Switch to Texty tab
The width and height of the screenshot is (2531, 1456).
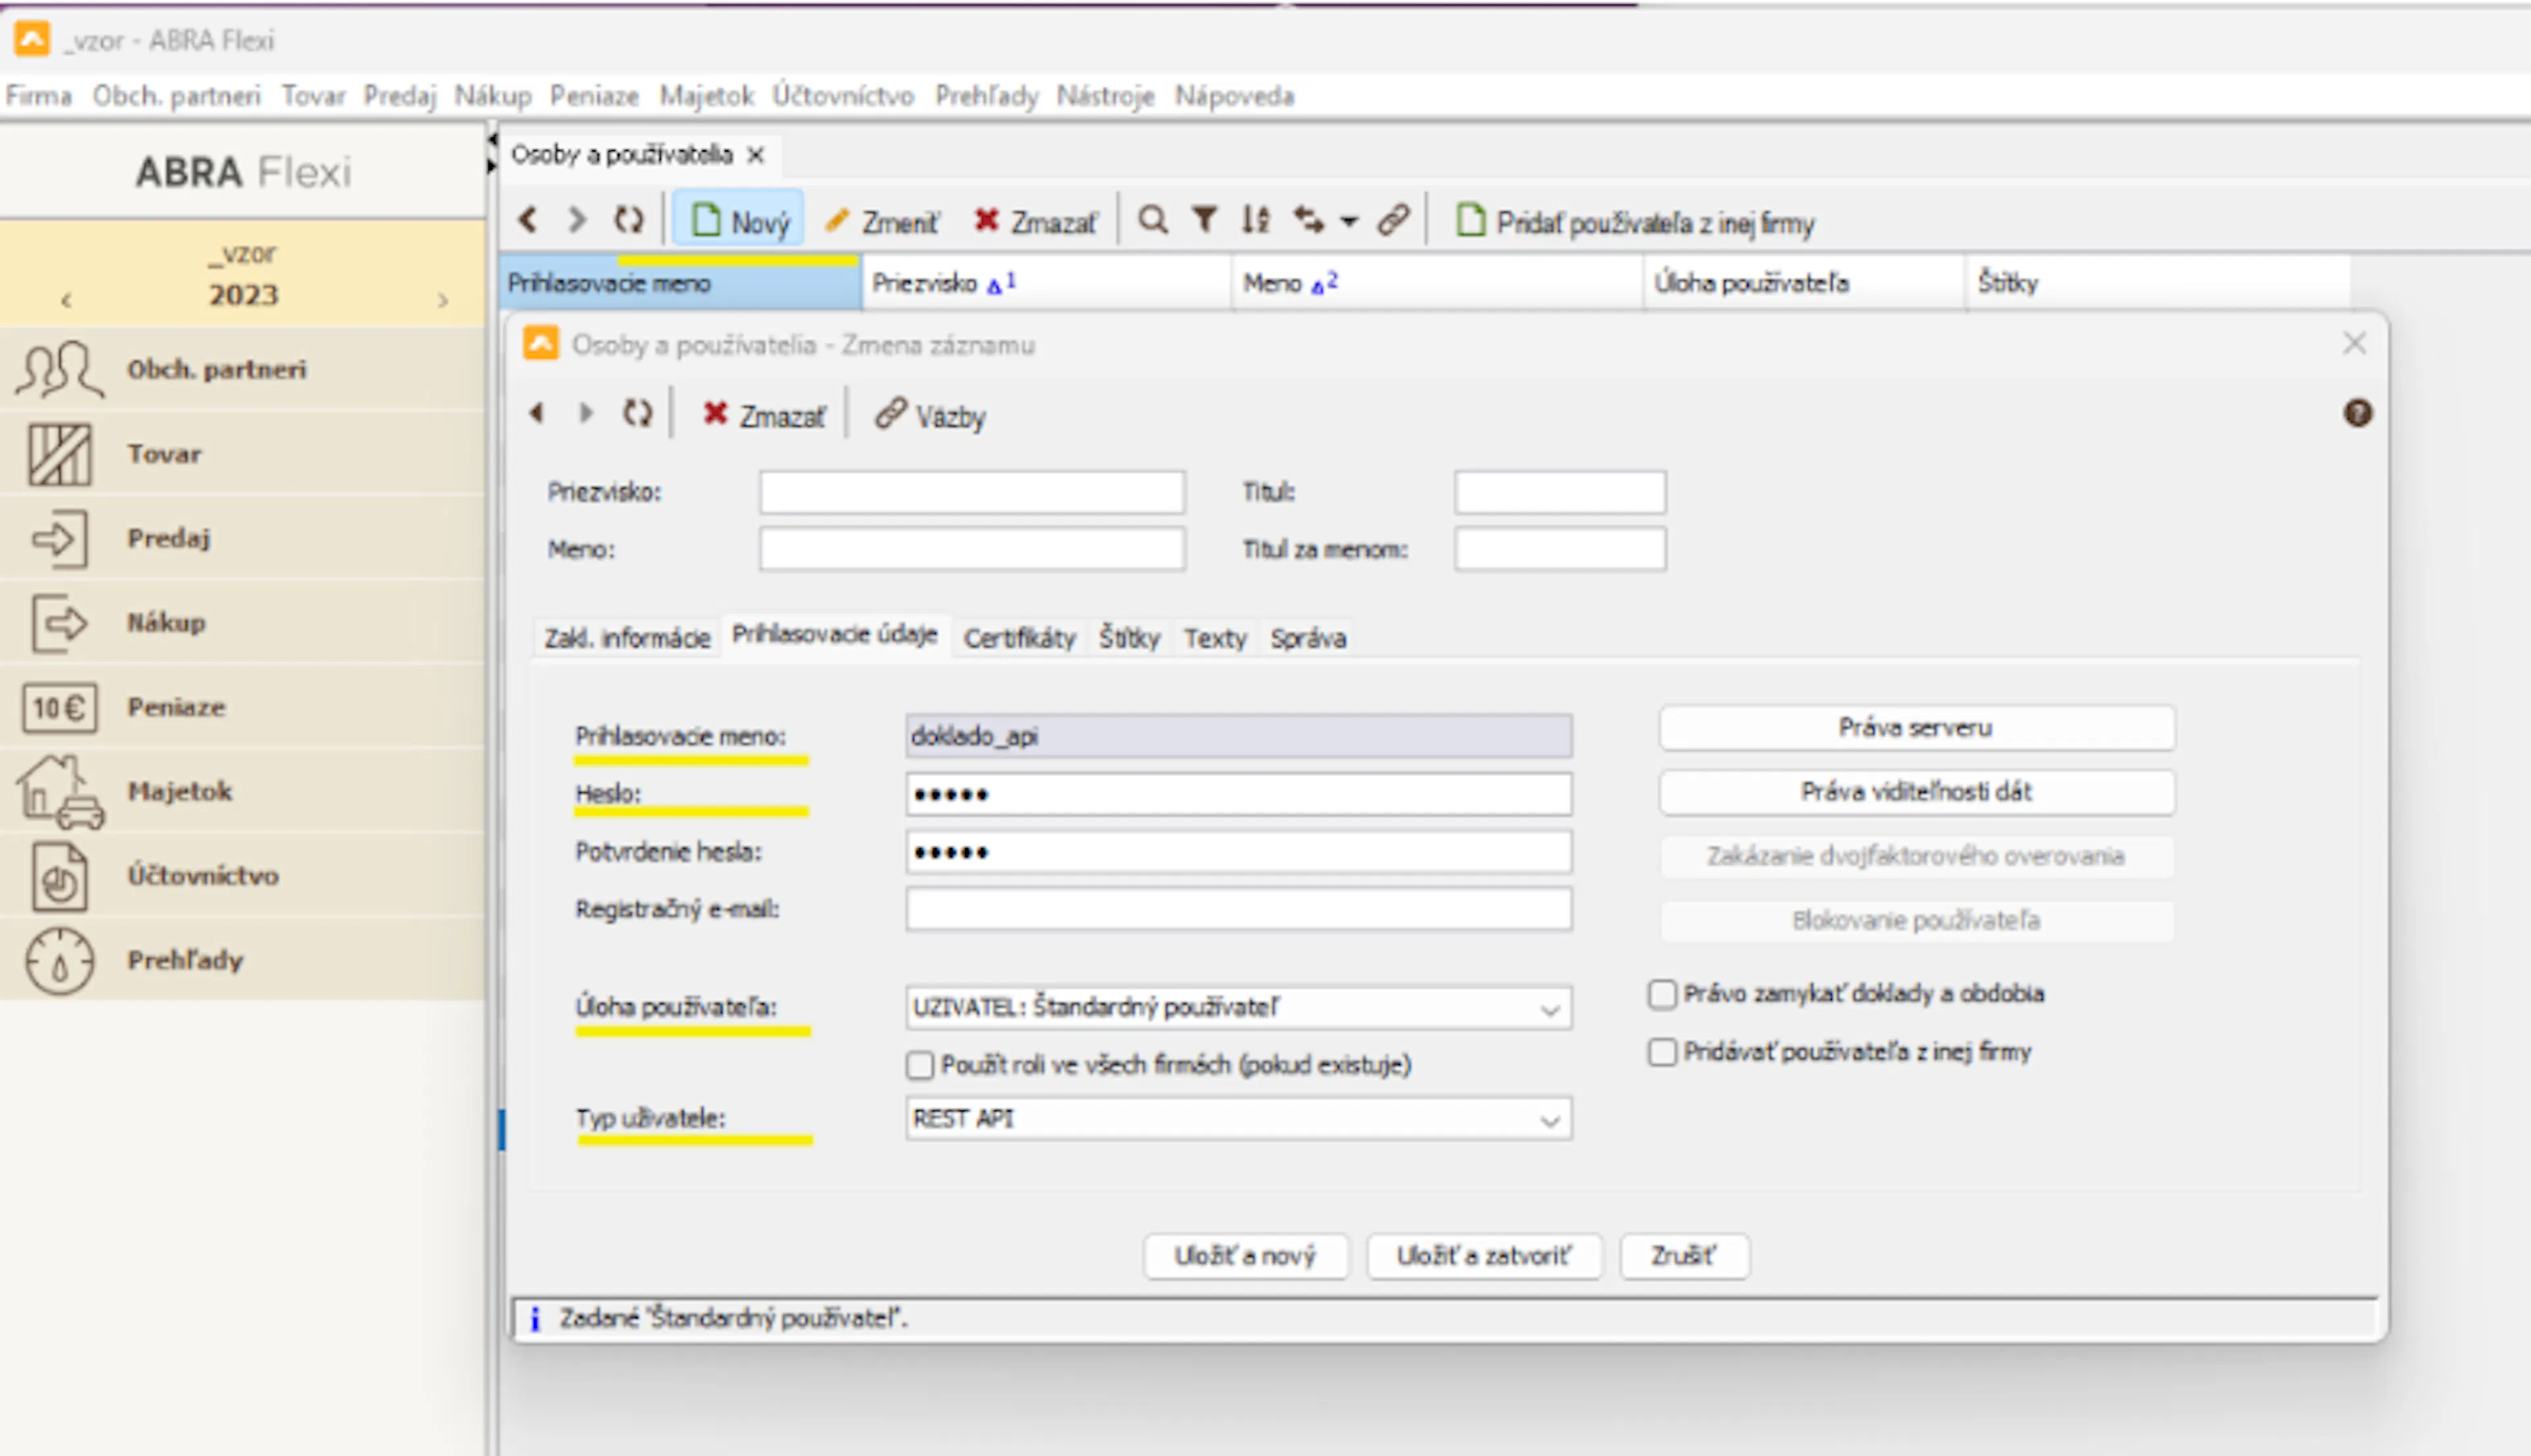click(1215, 638)
